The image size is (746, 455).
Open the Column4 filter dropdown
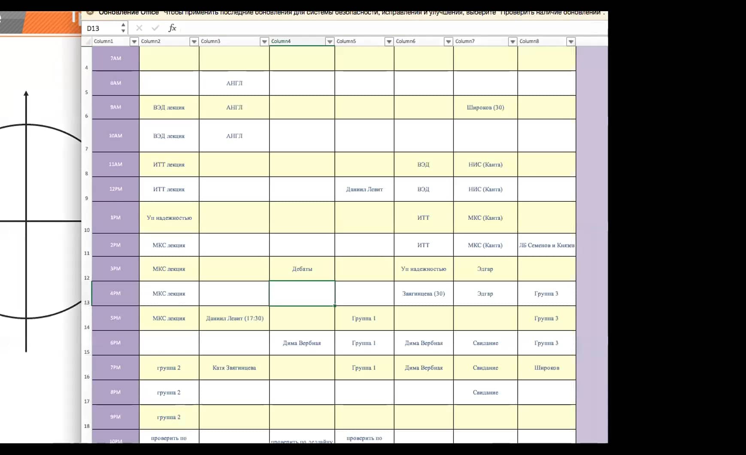point(330,42)
